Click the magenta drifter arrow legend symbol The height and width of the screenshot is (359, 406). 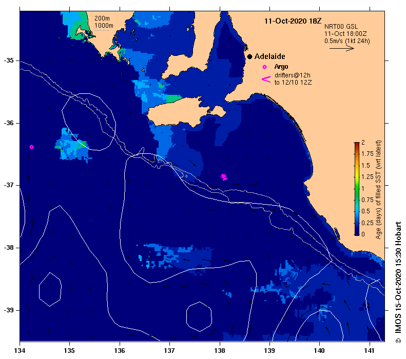click(x=266, y=79)
